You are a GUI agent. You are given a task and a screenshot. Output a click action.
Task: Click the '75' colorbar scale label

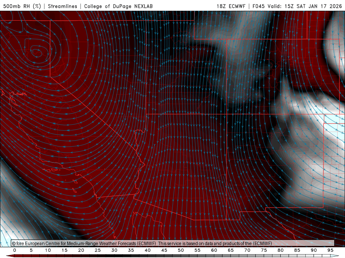click(x=264, y=250)
